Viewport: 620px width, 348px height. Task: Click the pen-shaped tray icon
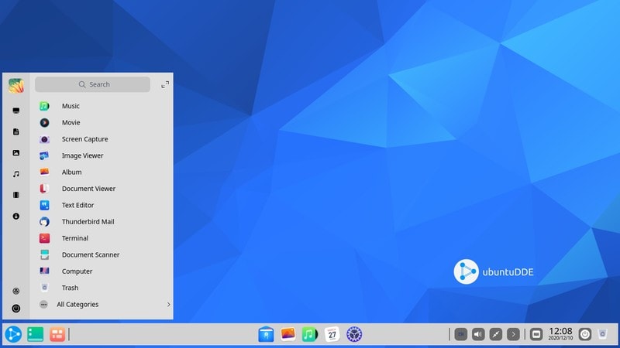[x=495, y=335]
